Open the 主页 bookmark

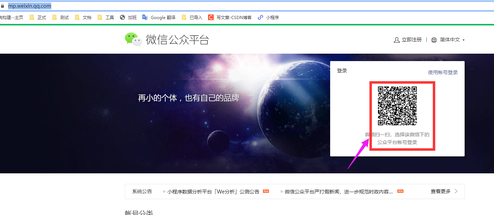[x=11, y=17]
